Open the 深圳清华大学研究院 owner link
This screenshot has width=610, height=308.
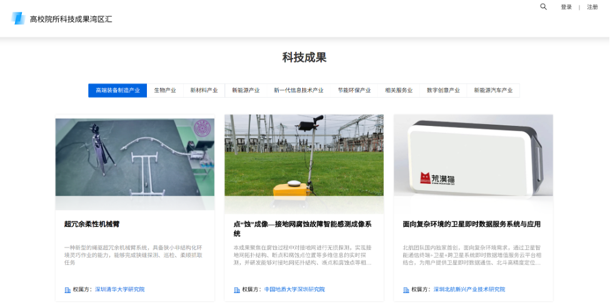[119, 289]
